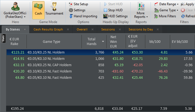
Task: Open Settings gear in Options
Action: 71,10
